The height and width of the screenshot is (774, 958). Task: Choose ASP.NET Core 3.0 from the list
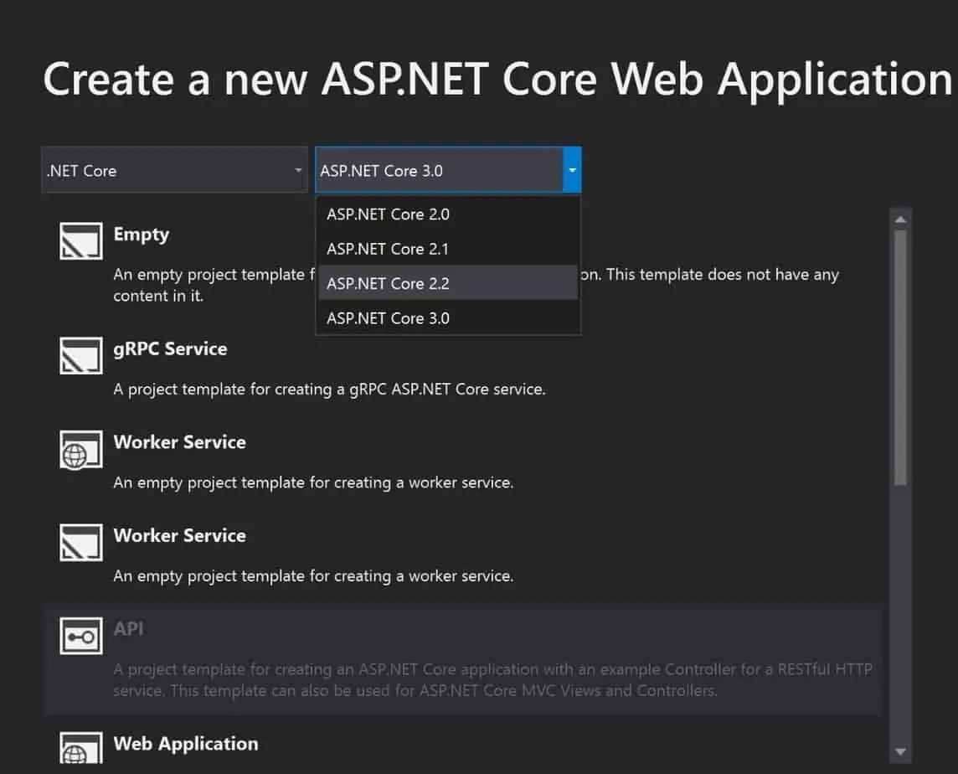(388, 318)
